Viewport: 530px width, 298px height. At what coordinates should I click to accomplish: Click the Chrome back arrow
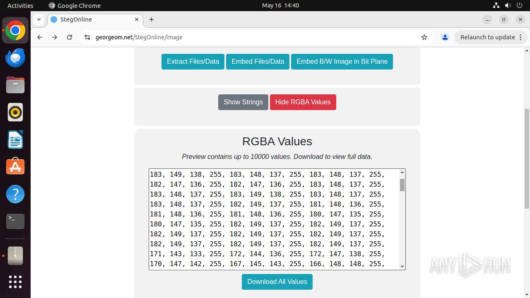coord(40,37)
